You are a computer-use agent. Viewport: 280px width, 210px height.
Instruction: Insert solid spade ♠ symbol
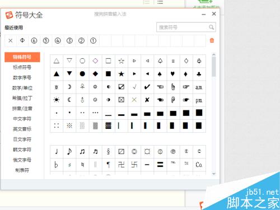160,74
